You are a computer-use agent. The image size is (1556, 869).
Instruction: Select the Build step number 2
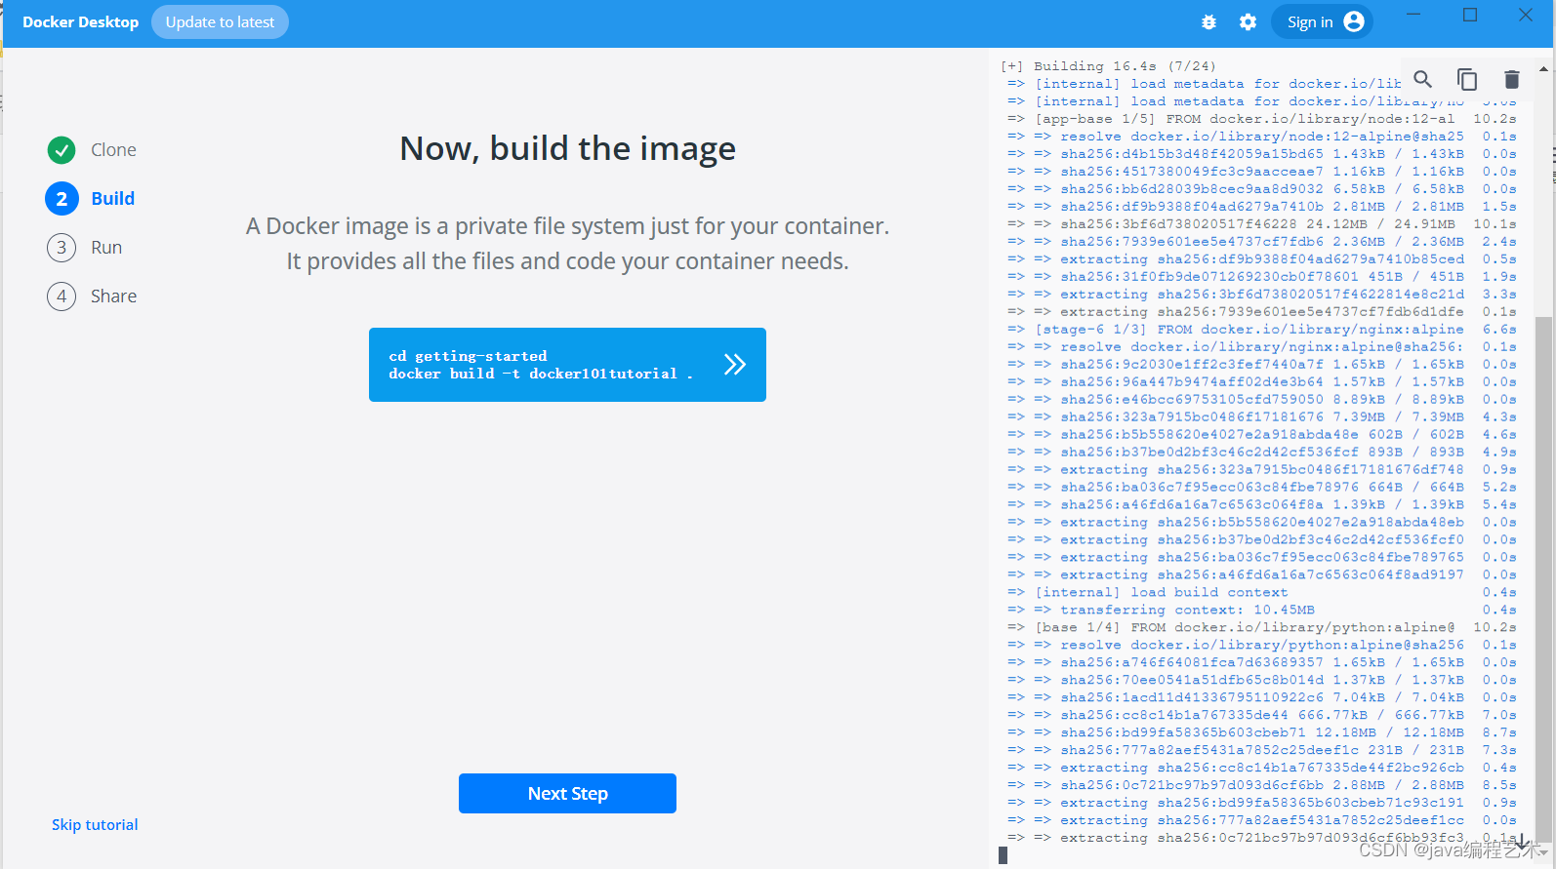(61, 199)
